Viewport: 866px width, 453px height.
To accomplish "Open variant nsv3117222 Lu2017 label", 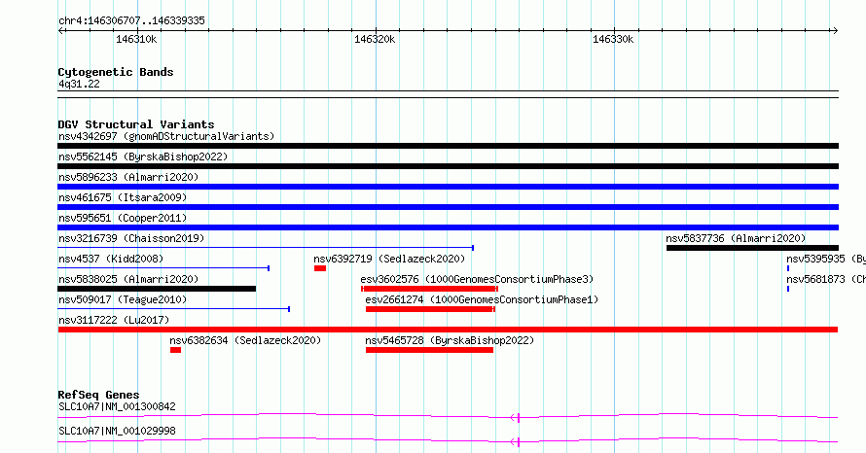I will point(114,320).
